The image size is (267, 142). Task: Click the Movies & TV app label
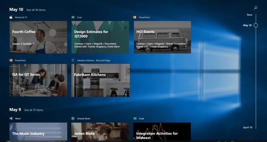(x=21, y=17)
